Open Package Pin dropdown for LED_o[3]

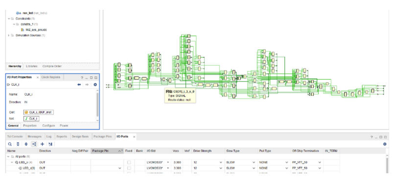click(119, 168)
